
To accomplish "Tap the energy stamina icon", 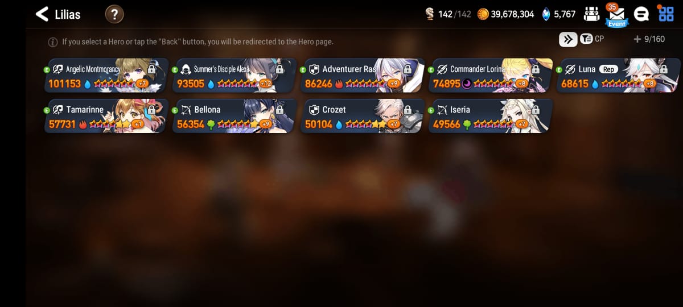I will click(x=430, y=14).
